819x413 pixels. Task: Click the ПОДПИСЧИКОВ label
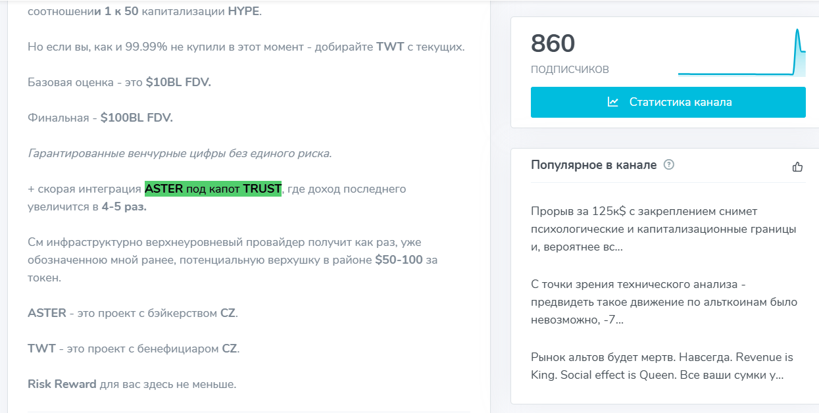[570, 68]
